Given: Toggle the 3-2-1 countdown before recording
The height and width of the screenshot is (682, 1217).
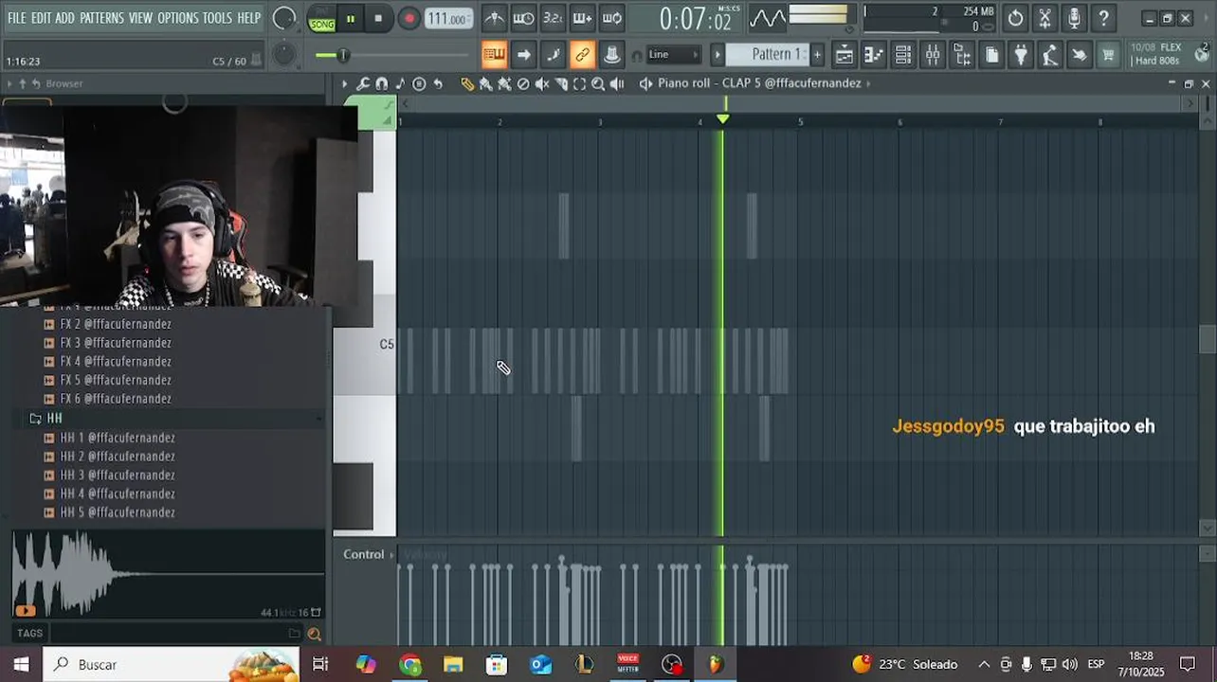Looking at the screenshot, I should click(x=553, y=18).
